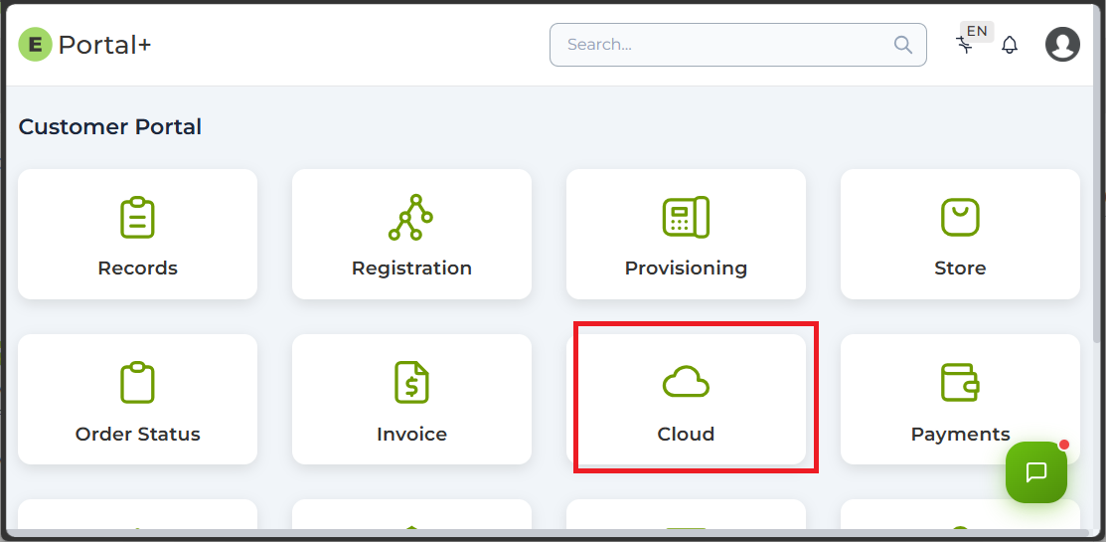Image resolution: width=1106 pixels, height=542 pixels.
Task: Click the Provisioning label
Action: 686,269
